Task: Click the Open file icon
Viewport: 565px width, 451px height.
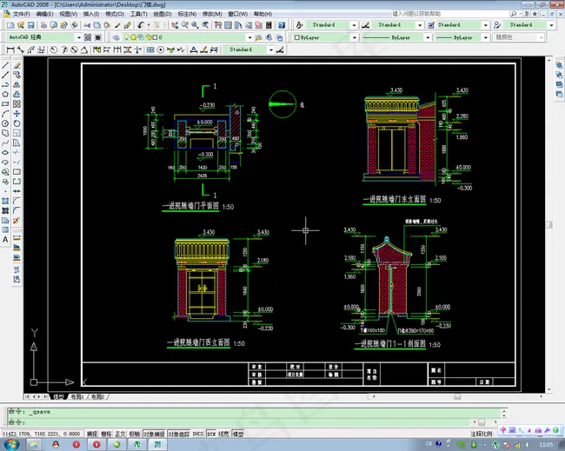Action: pos(21,25)
